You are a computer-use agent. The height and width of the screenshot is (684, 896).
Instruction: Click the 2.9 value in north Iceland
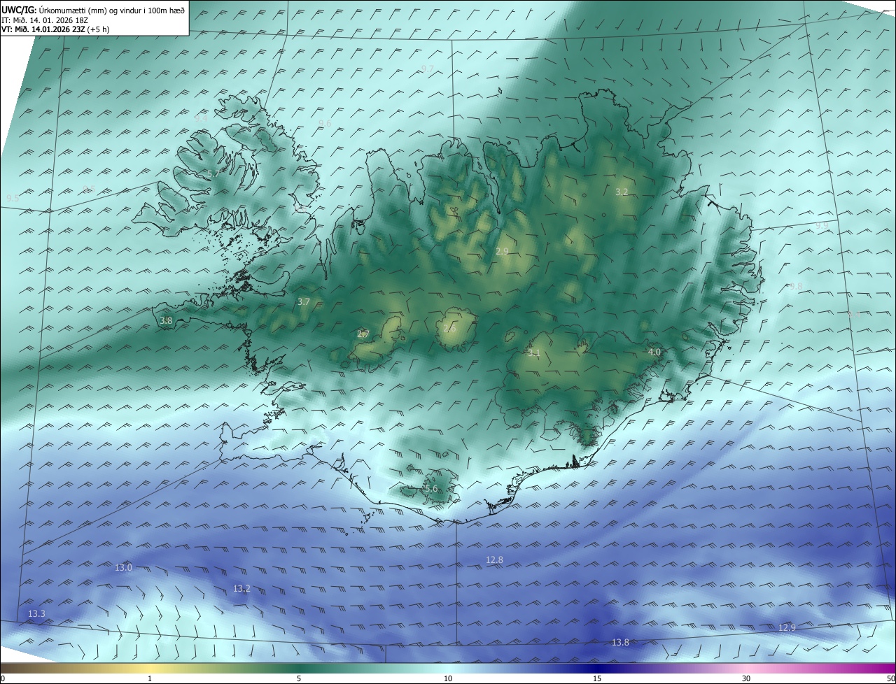coord(502,251)
